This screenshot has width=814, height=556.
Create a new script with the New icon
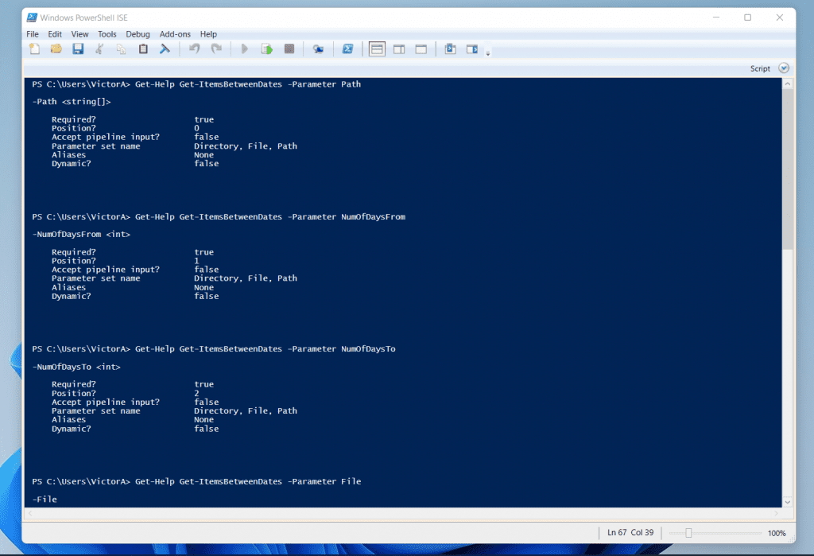[x=34, y=49]
